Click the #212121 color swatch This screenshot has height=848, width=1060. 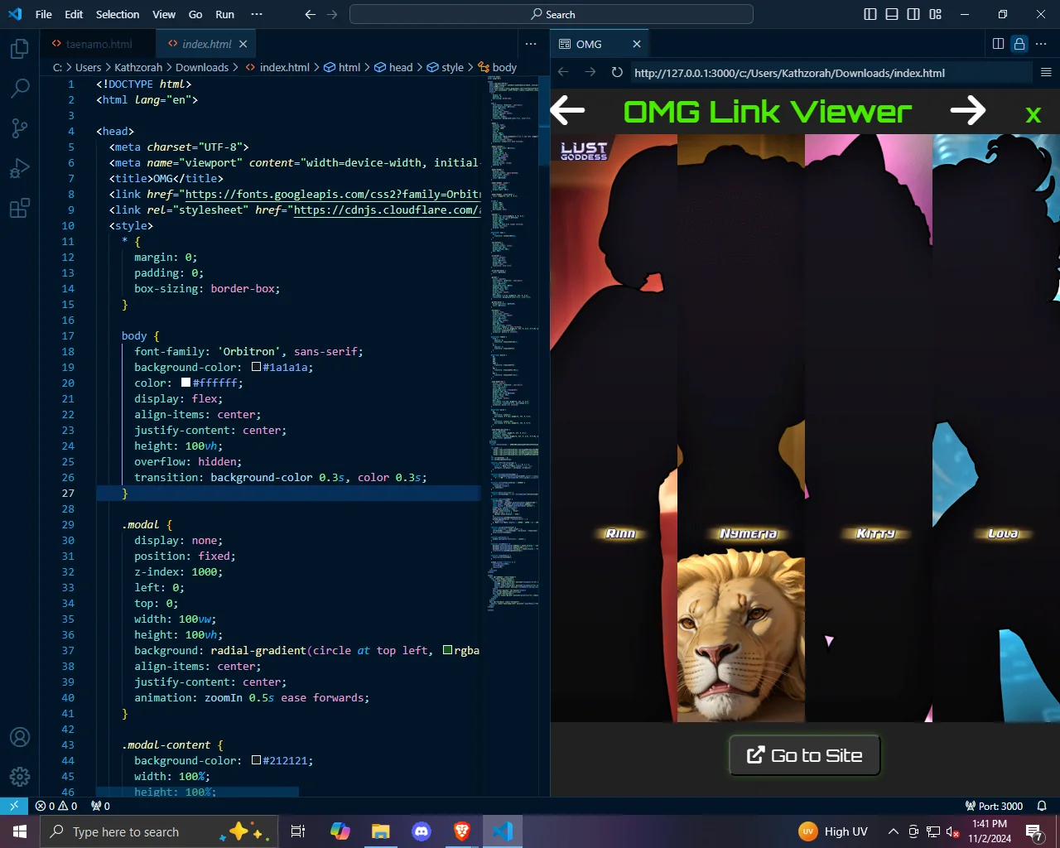[x=256, y=759]
